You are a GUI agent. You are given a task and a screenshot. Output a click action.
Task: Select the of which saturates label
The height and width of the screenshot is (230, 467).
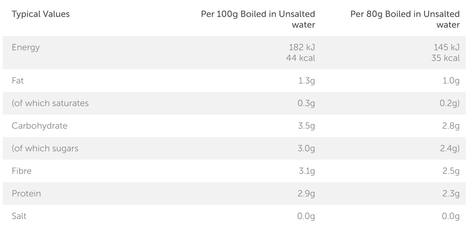(50, 103)
